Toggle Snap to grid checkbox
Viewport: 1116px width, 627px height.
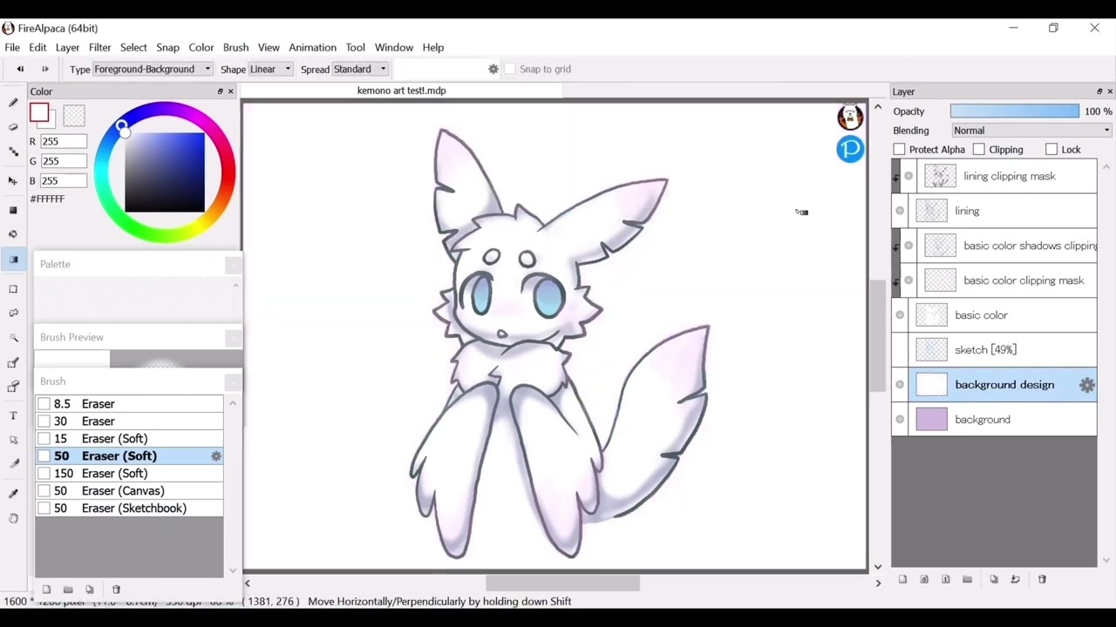click(x=511, y=69)
